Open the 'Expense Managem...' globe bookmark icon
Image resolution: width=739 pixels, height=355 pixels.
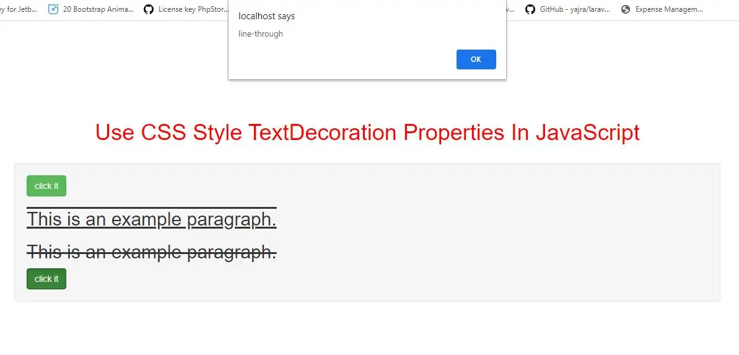[626, 9]
